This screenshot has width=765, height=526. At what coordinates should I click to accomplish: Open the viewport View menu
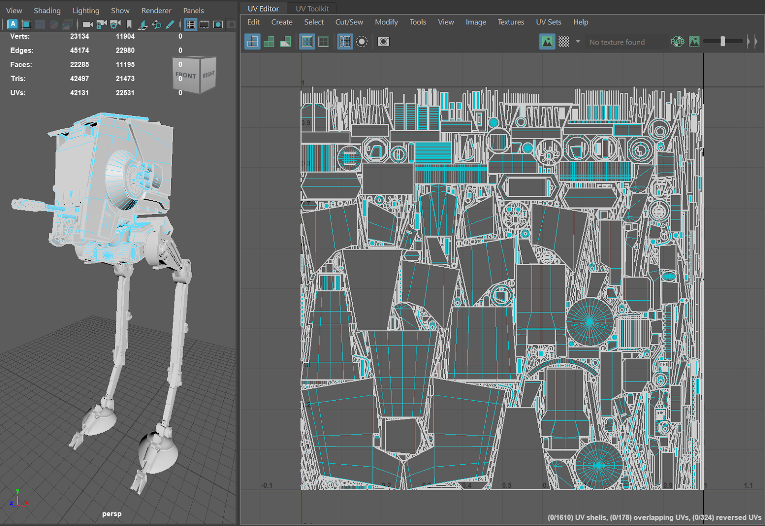tap(14, 11)
